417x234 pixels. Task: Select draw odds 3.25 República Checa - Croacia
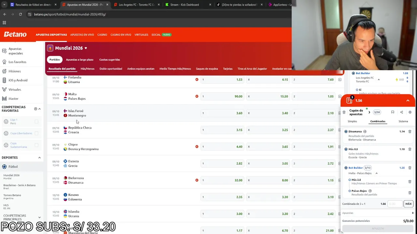point(268,130)
